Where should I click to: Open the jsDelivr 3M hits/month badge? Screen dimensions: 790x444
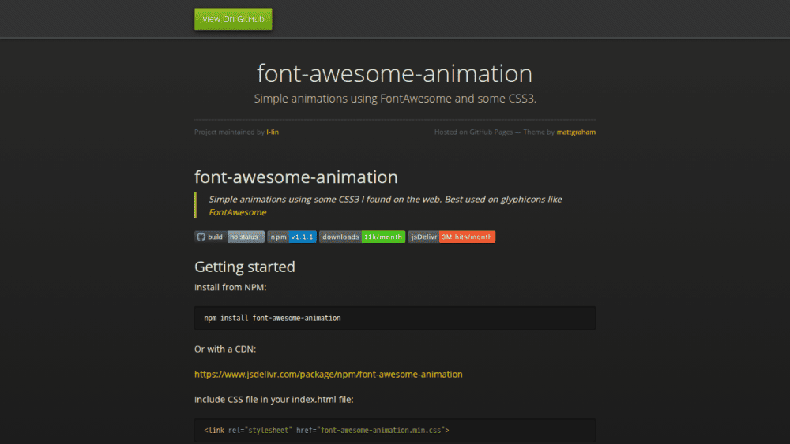(451, 237)
